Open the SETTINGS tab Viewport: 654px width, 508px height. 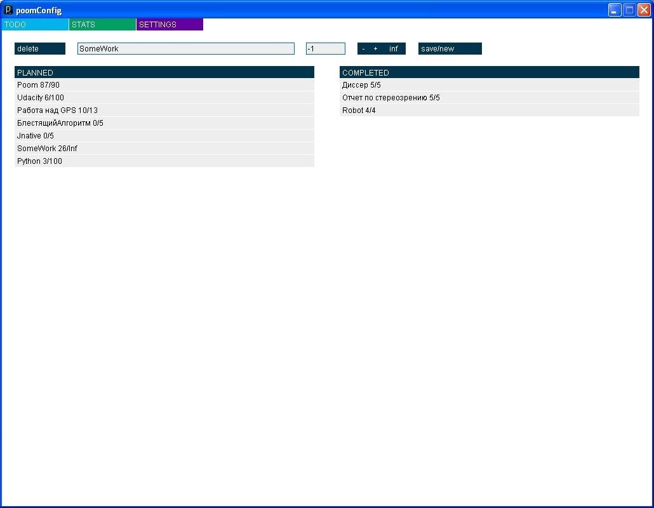[170, 25]
